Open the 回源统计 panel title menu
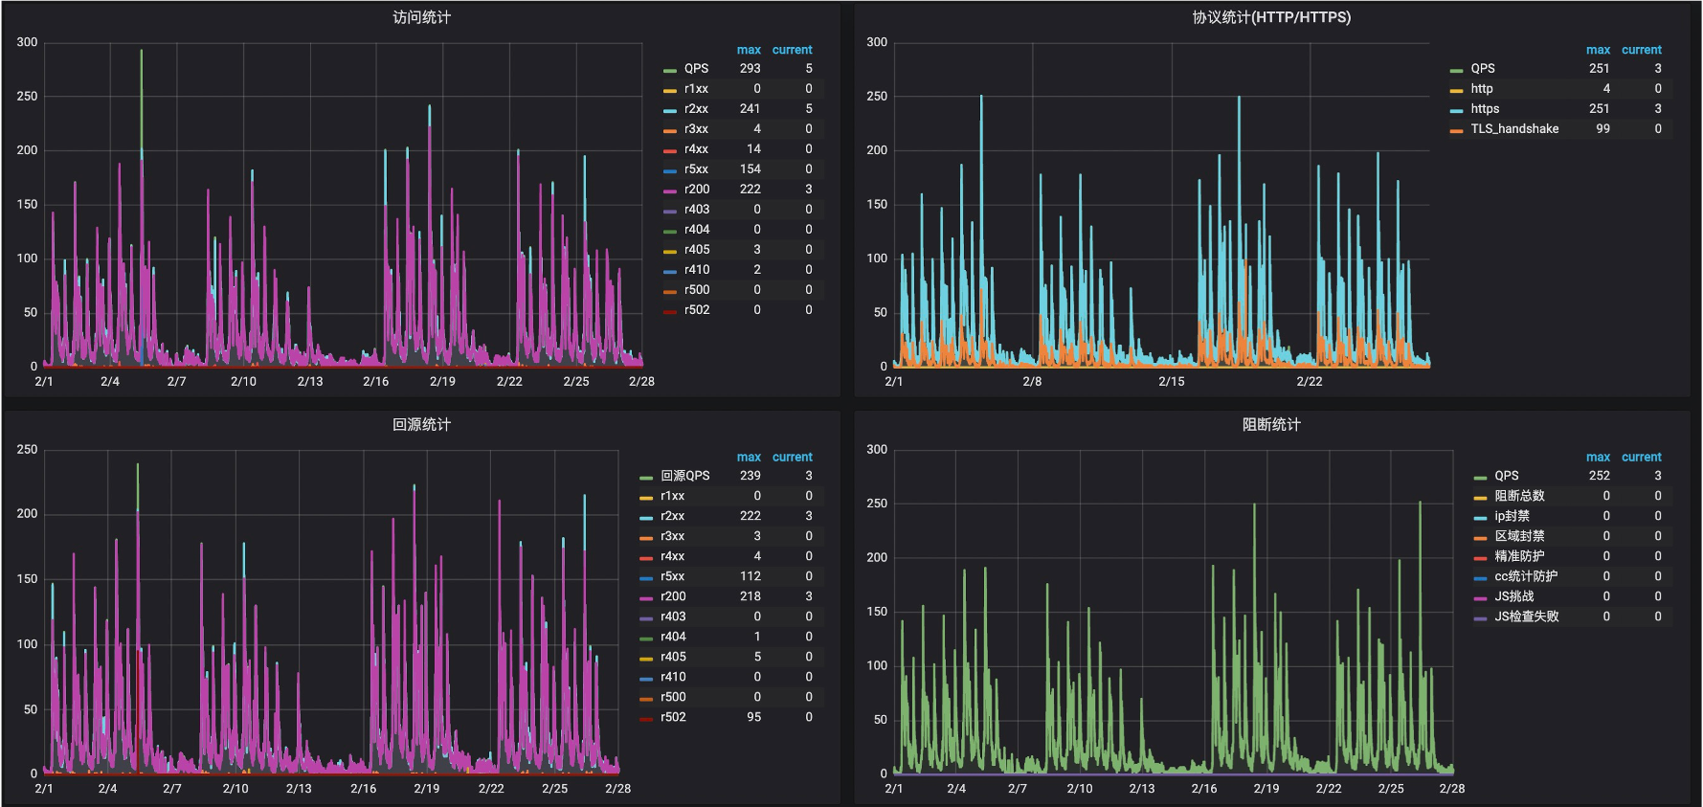 coord(421,424)
